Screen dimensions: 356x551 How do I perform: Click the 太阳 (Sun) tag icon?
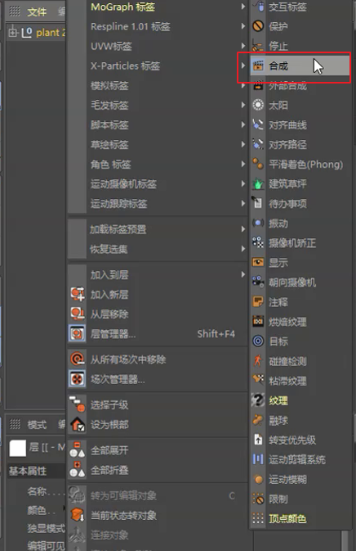tap(258, 105)
